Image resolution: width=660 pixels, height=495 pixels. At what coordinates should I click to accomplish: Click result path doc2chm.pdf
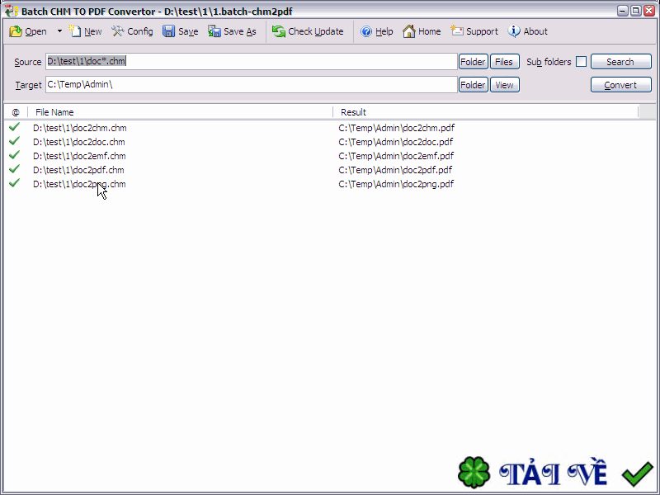click(397, 128)
